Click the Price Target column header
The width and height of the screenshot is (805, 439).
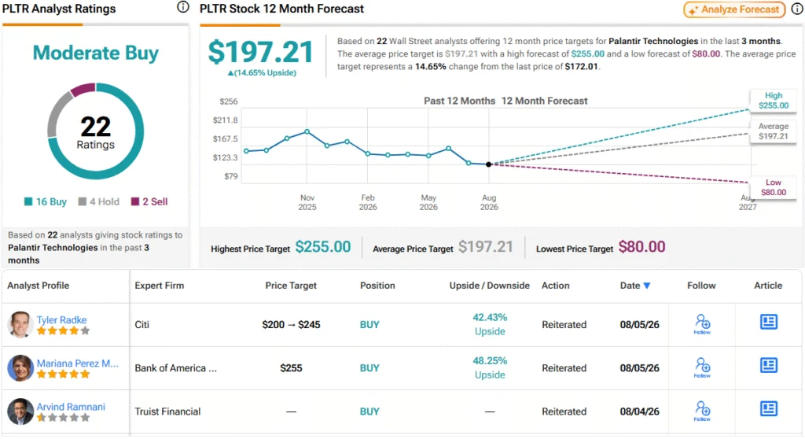pyautogui.click(x=291, y=286)
